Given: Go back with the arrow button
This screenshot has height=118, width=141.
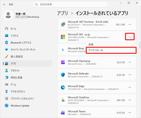Looking at the screenshot, I should tap(4, 4).
